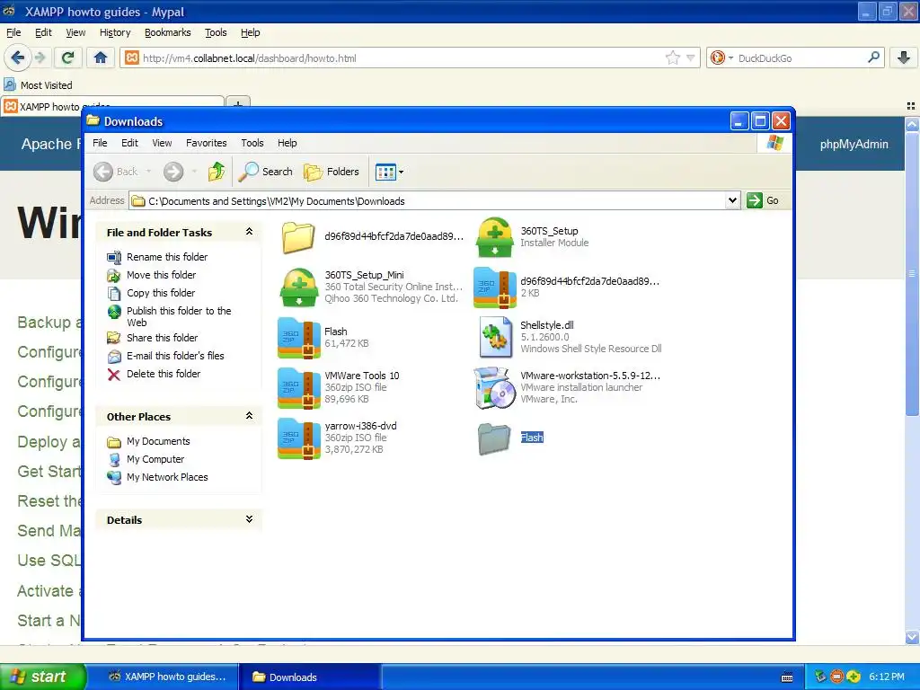Viewport: 920px width, 690px height.
Task: Click the Go button beside the address bar
Action: (763, 200)
